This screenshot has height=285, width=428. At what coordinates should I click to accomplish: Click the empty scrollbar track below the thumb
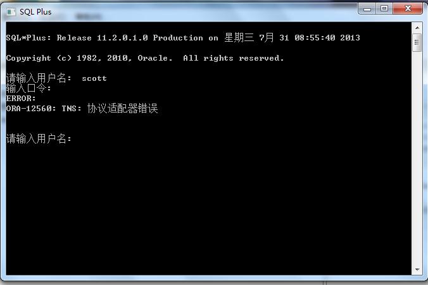417,158
